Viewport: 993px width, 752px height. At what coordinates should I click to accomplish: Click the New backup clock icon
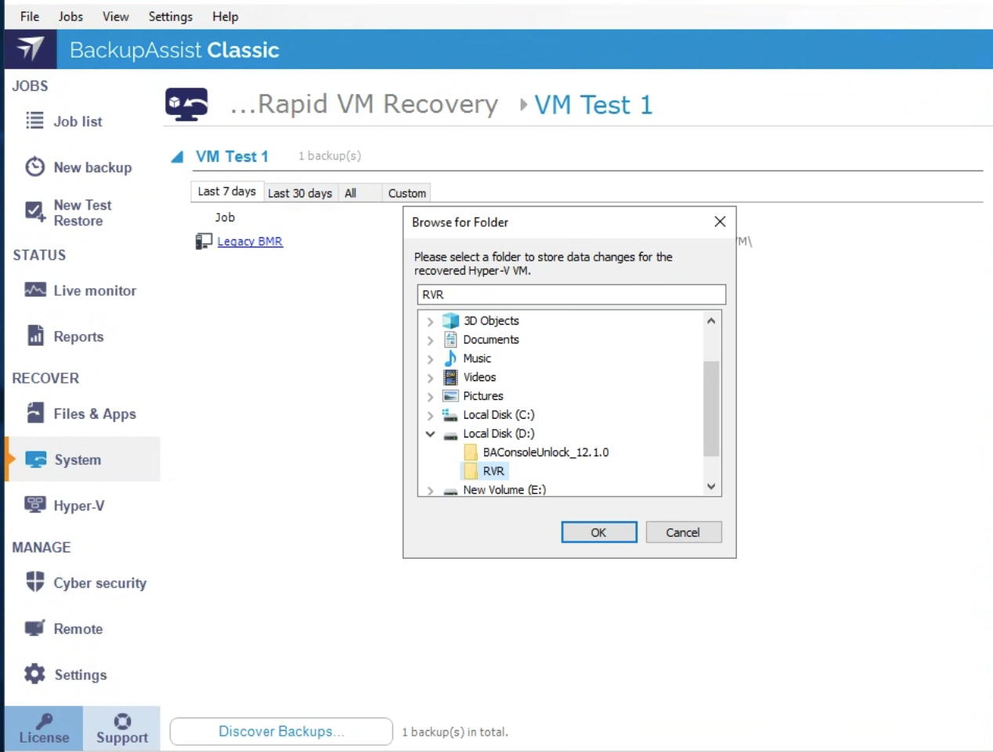(34, 167)
